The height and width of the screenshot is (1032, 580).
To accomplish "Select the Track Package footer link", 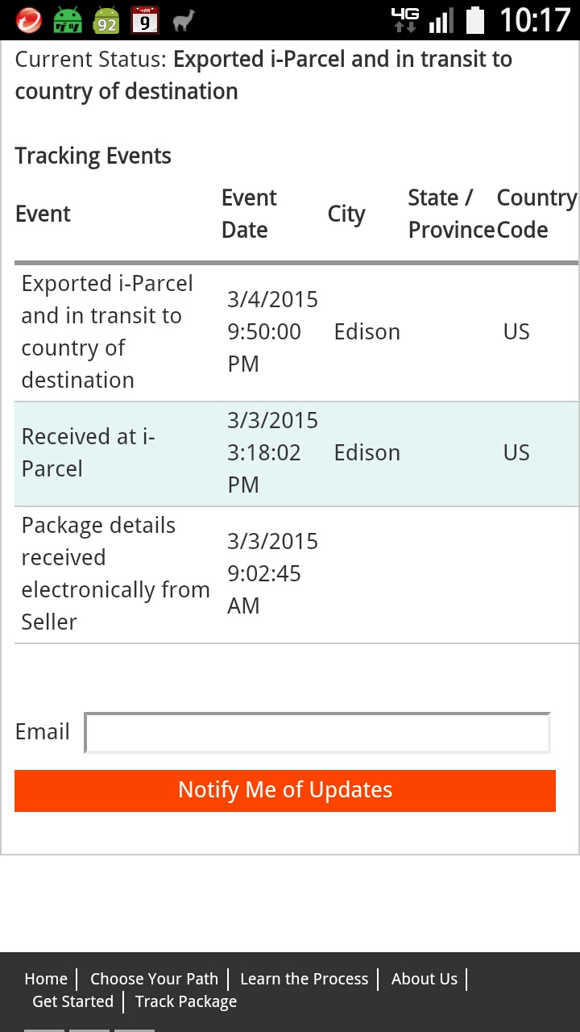I will [186, 1001].
